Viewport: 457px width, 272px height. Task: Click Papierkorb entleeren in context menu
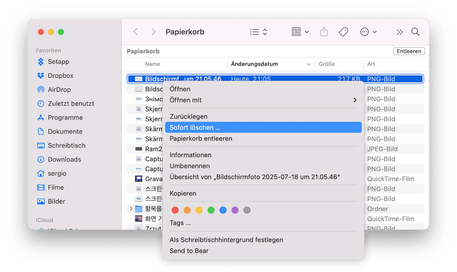coord(201,138)
